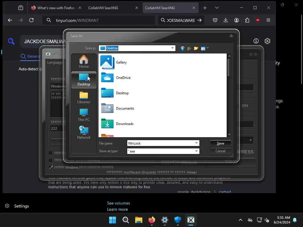The width and height of the screenshot is (303, 227).
Task: Open Windows Security shield in taskbar
Action: click(x=178, y=220)
